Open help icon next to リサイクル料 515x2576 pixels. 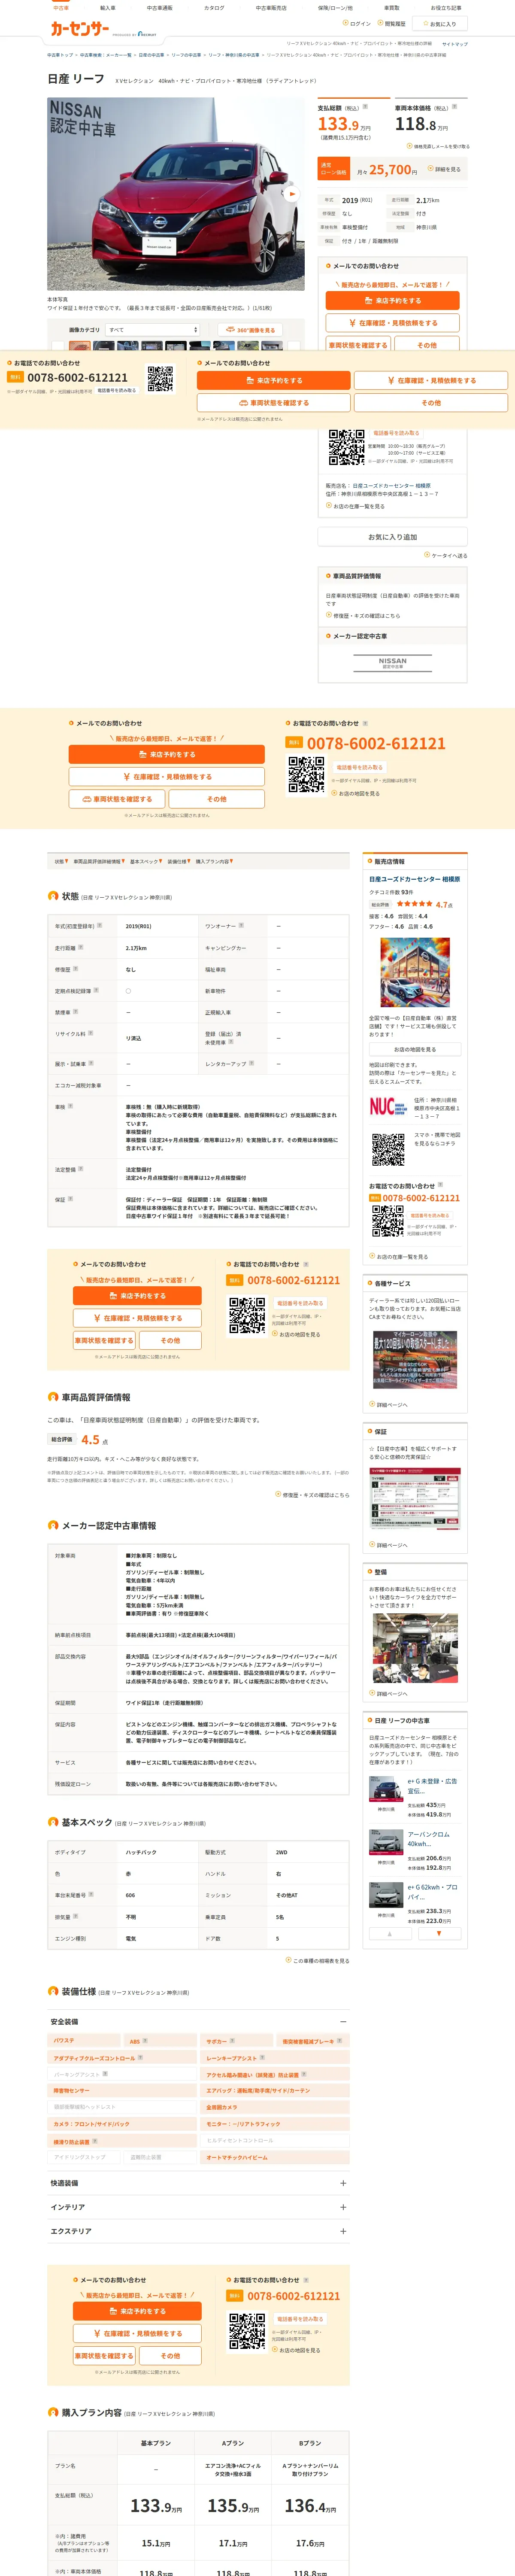coord(90,1033)
